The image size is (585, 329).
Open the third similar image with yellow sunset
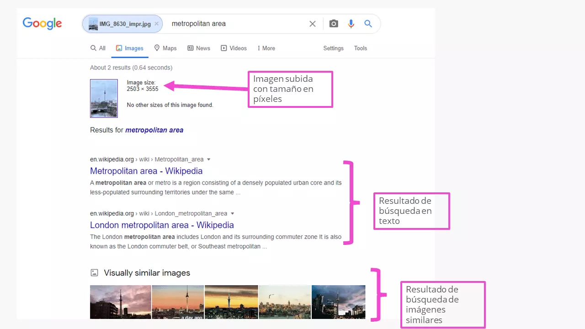point(231,302)
